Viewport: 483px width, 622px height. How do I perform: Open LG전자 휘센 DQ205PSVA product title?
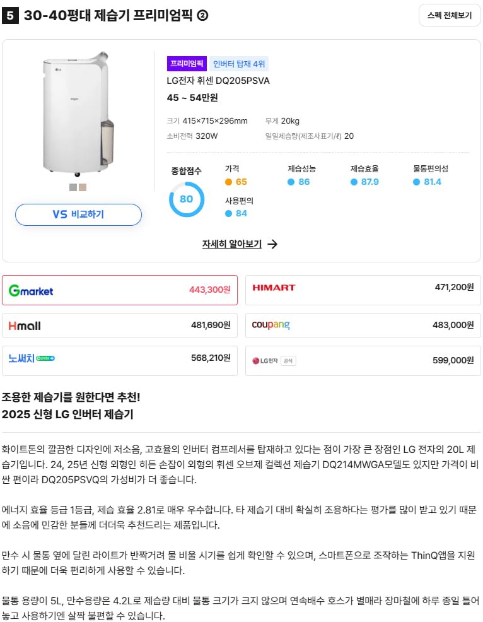[218, 81]
